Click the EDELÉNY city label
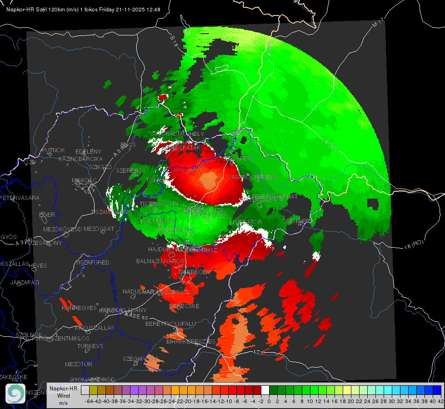Screen dimensions: 445x409 [x=88, y=152]
